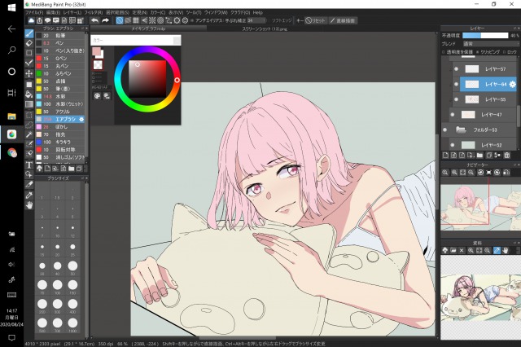Click the Undo arrow in the toolbar
The height and width of the screenshot is (347, 521).
(x=94, y=20)
